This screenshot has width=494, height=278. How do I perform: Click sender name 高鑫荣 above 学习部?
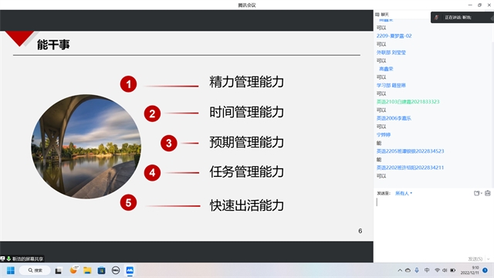point(386,69)
